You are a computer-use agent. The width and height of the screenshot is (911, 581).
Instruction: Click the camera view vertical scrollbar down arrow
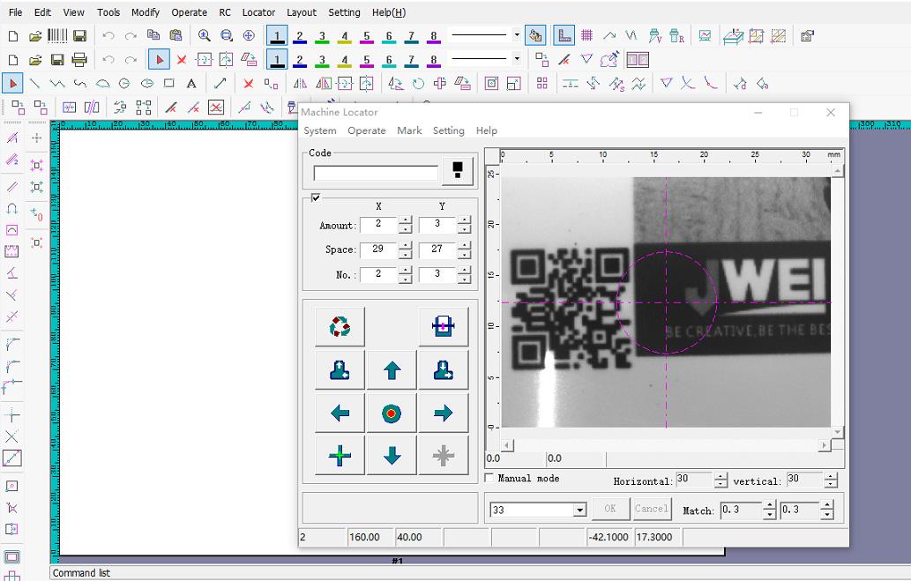click(837, 432)
